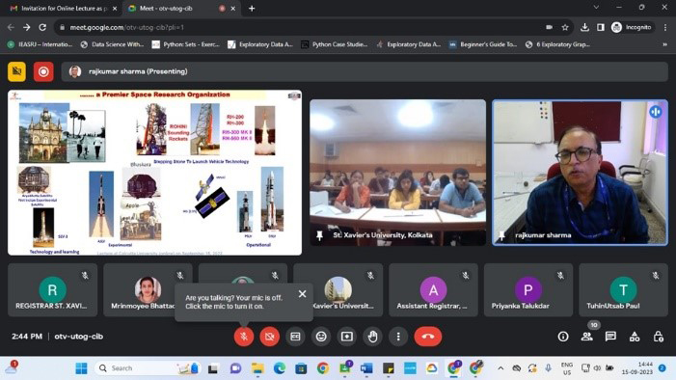
Task: Unmute the microphone in Meet toolbar
Action: click(244, 337)
